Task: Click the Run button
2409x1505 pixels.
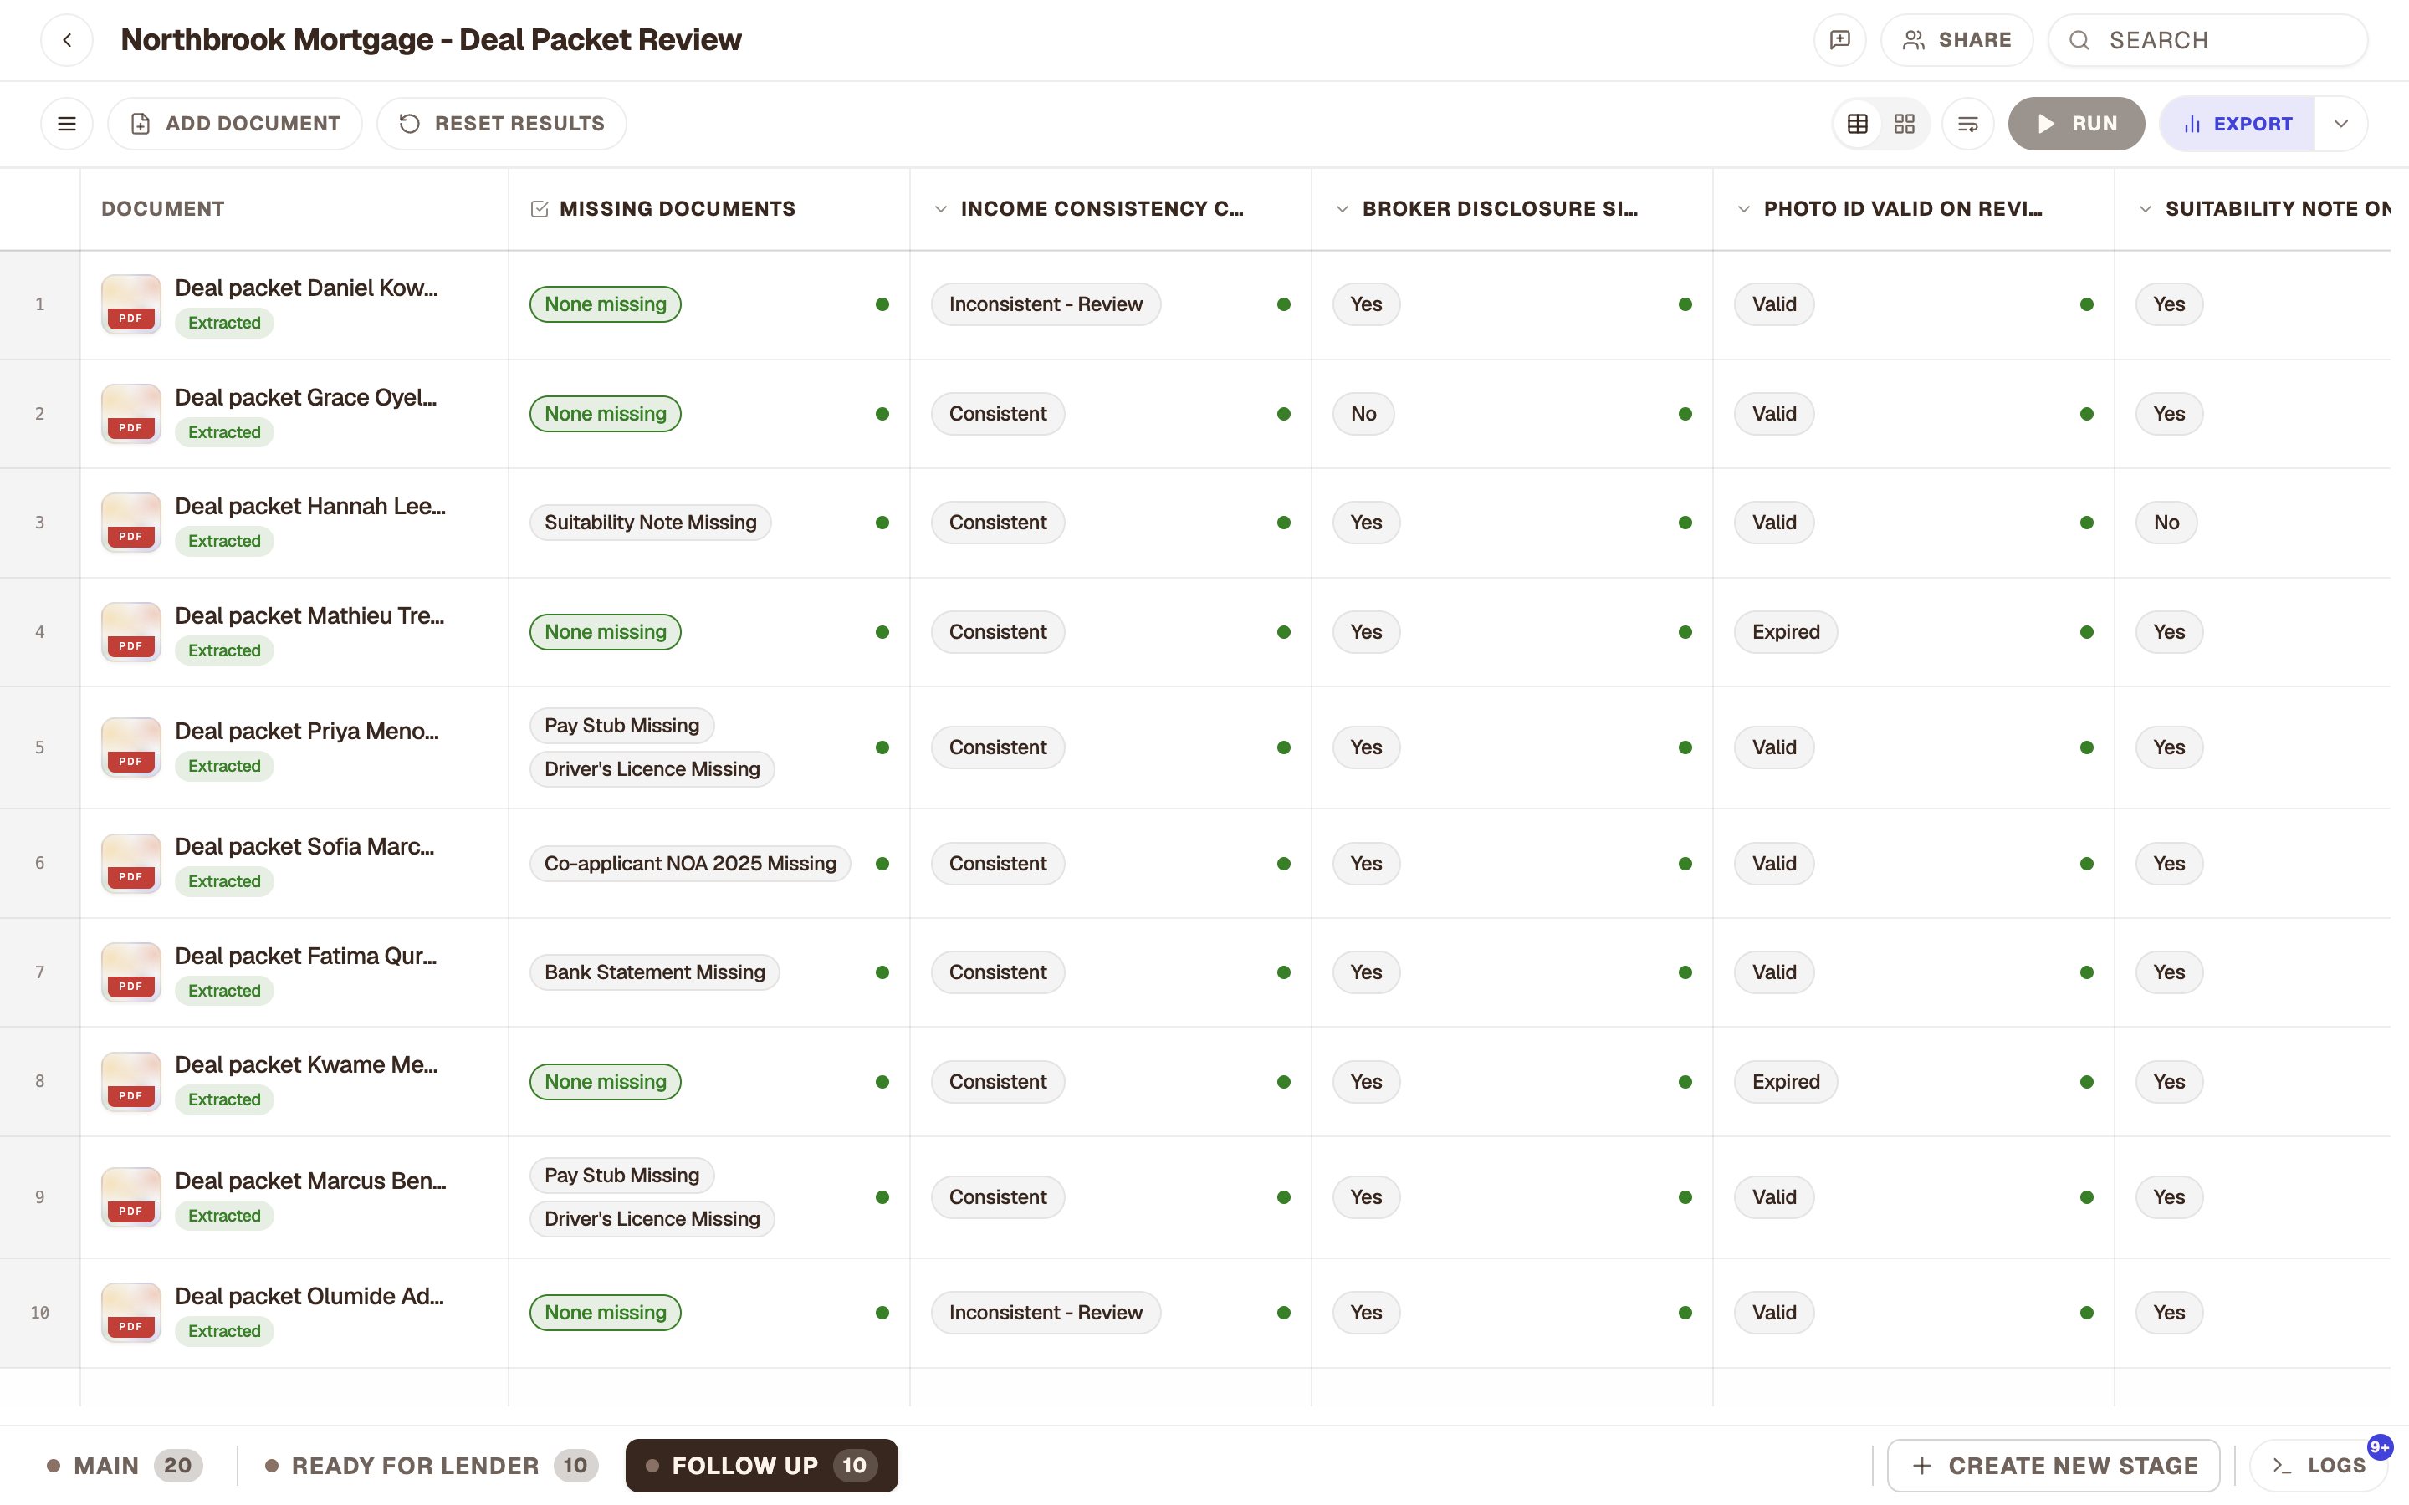Action: (2075, 124)
